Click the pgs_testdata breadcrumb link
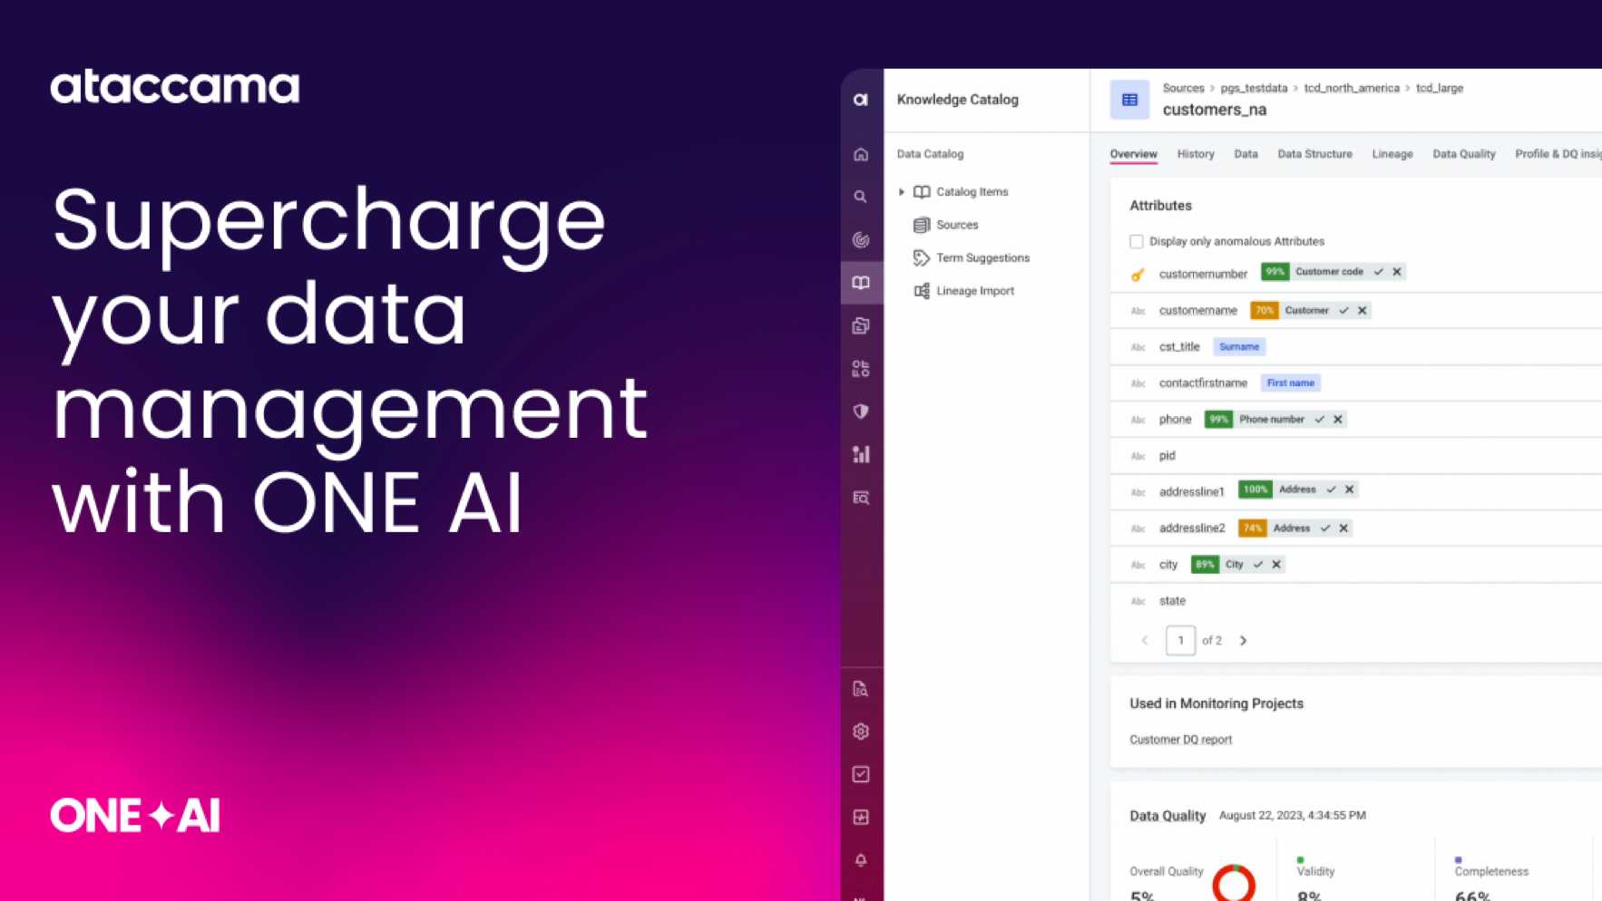The height and width of the screenshot is (901, 1602). pos(1253,88)
